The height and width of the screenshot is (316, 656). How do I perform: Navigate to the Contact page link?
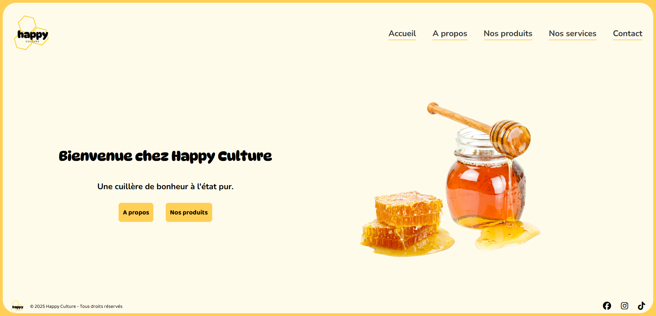pyautogui.click(x=628, y=34)
